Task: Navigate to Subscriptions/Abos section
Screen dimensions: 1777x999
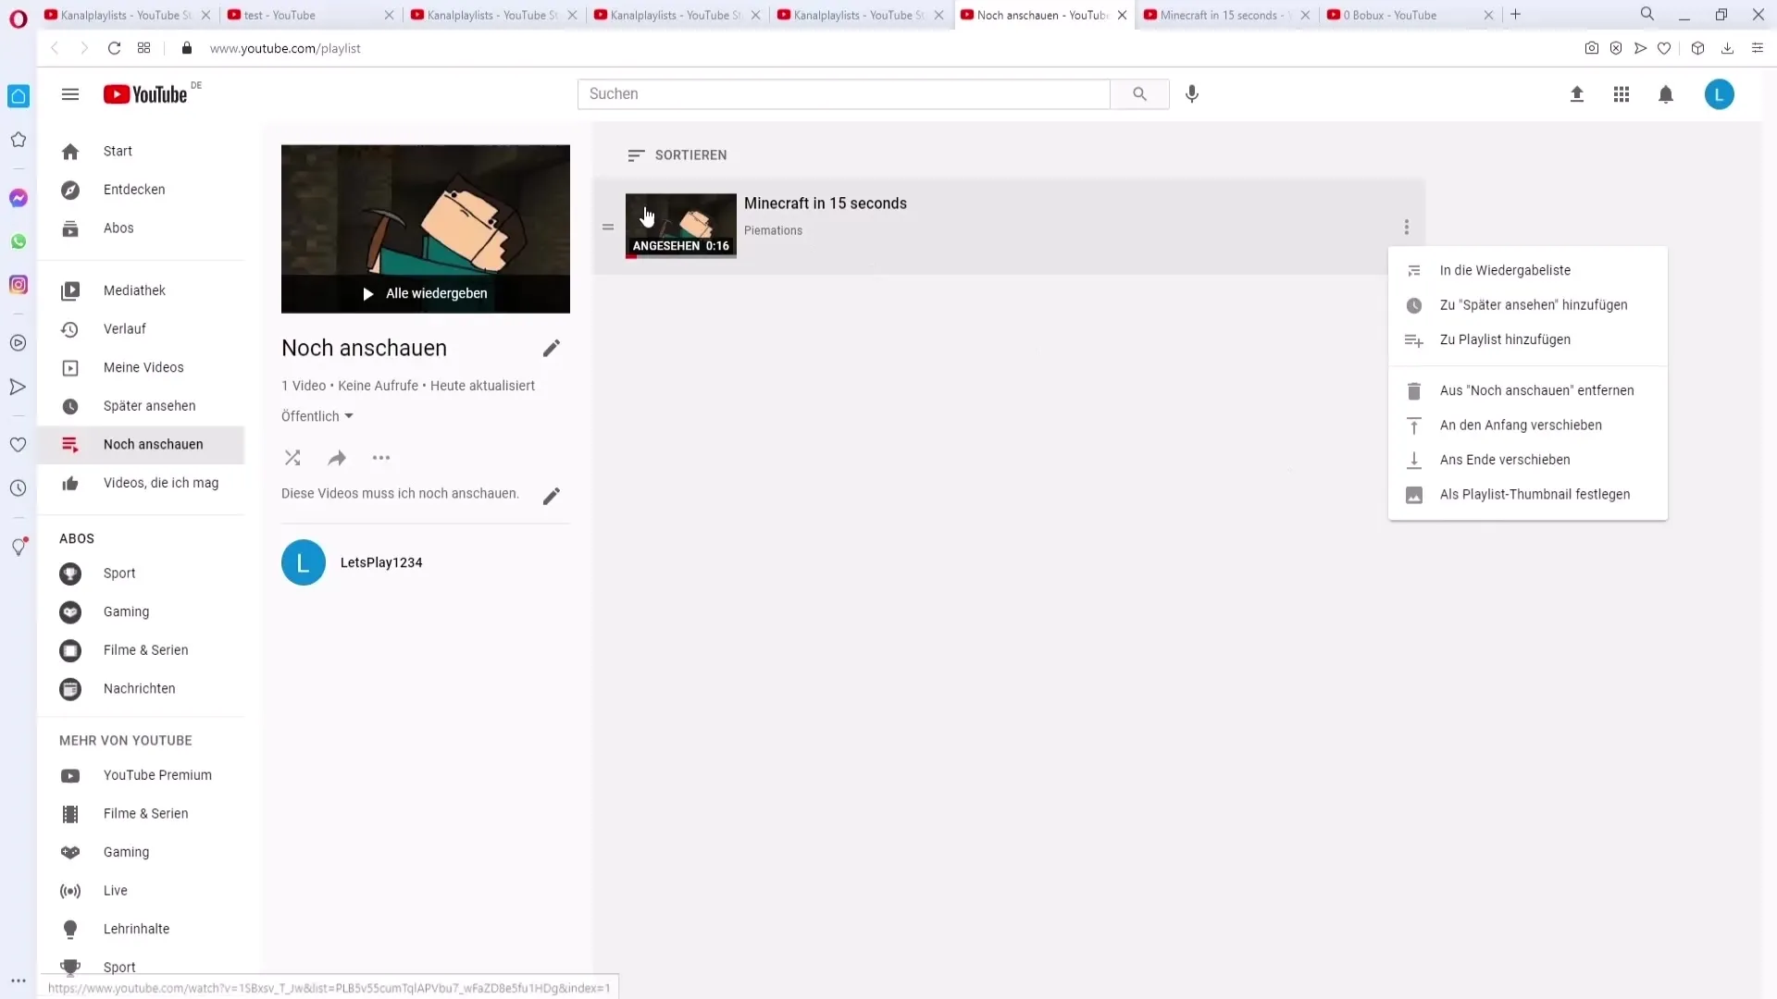Action: click(118, 228)
